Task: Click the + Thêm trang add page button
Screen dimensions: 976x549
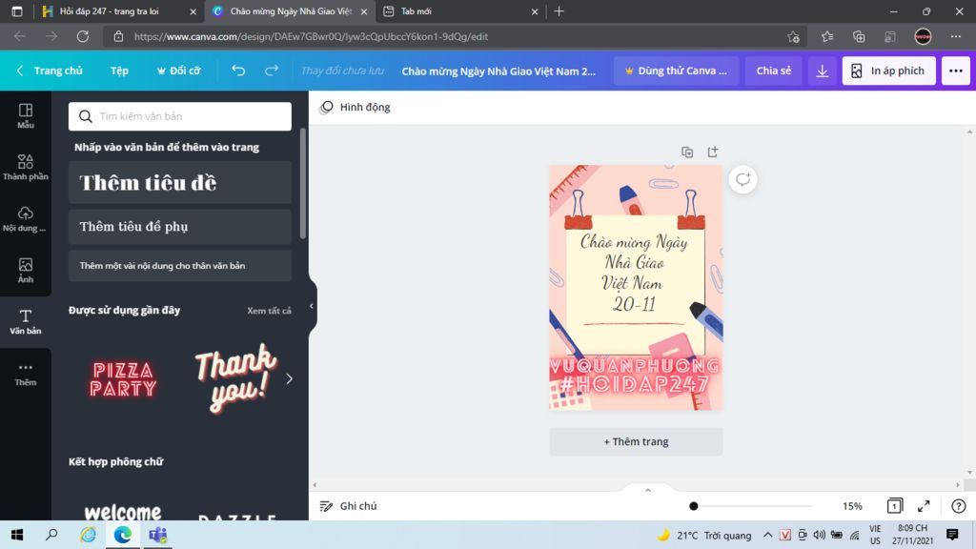Action: pyautogui.click(x=636, y=441)
